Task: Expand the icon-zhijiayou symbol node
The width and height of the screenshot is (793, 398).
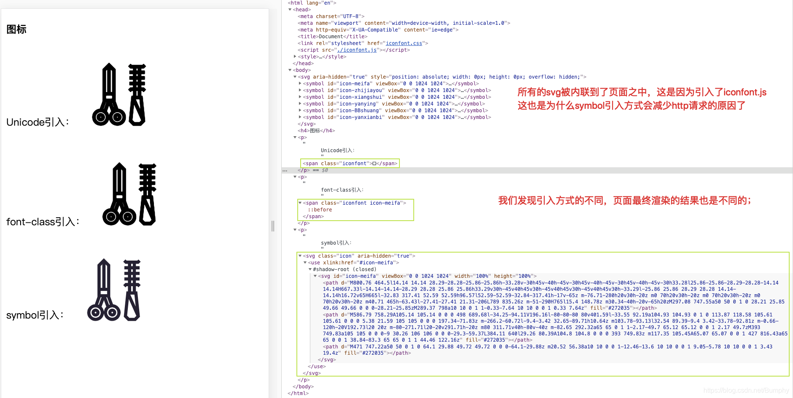Action: (299, 90)
